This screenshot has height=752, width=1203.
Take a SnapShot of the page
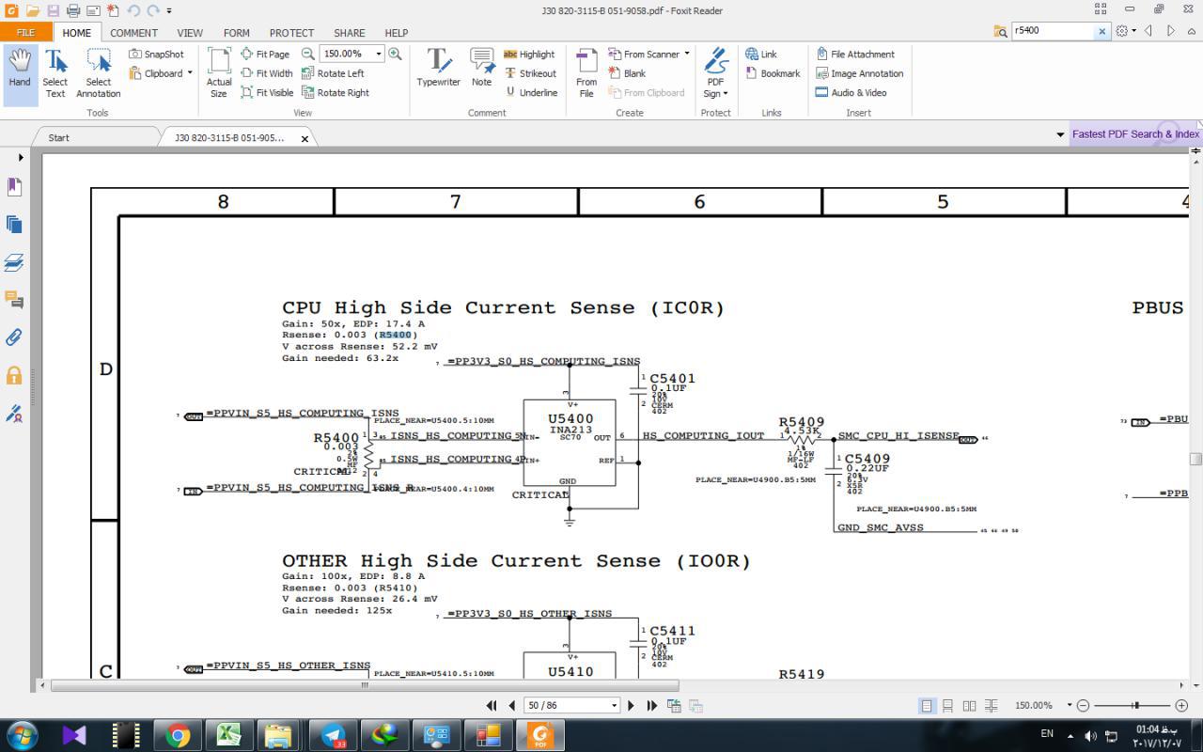point(156,55)
